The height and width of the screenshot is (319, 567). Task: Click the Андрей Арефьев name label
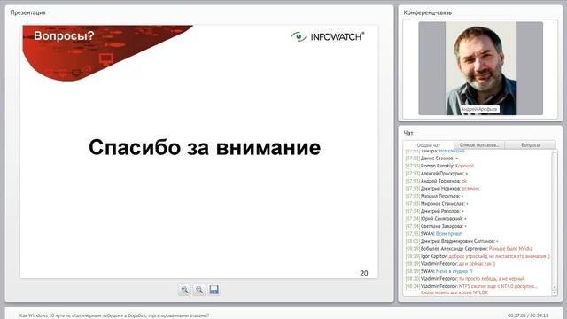pyautogui.click(x=479, y=109)
